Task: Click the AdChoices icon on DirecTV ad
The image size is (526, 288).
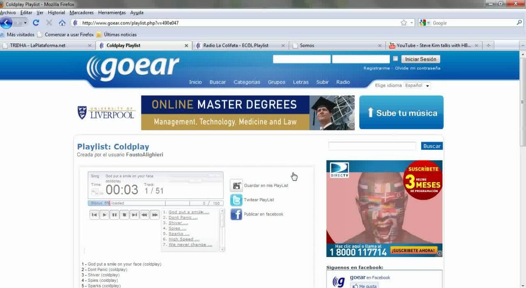Action: pyautogui.click(x=440, y=253)
